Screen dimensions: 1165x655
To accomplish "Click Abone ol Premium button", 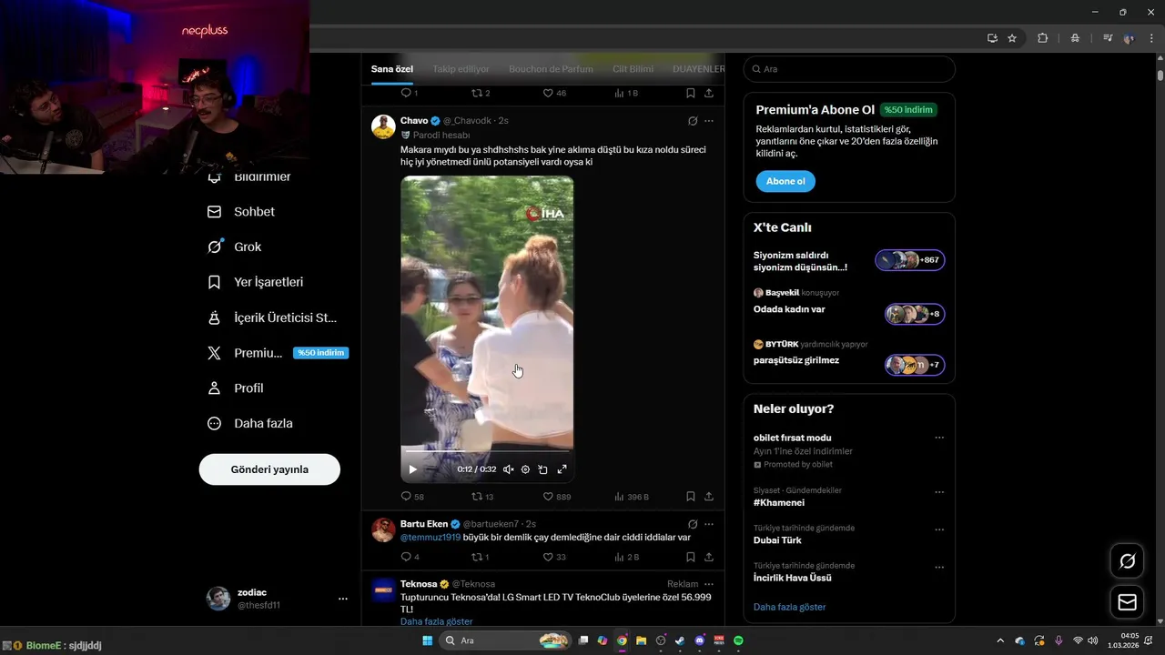I will point(785,181).
